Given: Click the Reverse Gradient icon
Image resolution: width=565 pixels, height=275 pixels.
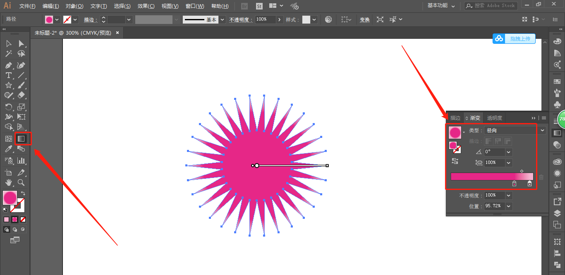Looking at the screenshot, I should (455, 161).
